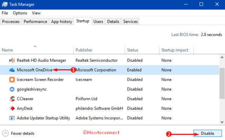Switch to the Services tab

click(130, 22)
